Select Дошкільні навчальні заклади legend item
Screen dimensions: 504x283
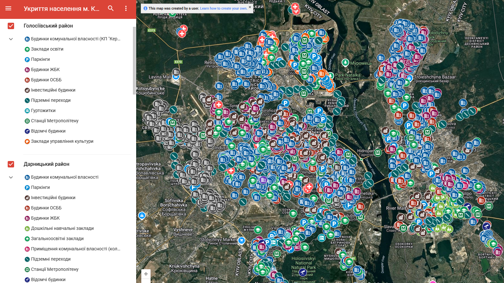tap(62, 228)
